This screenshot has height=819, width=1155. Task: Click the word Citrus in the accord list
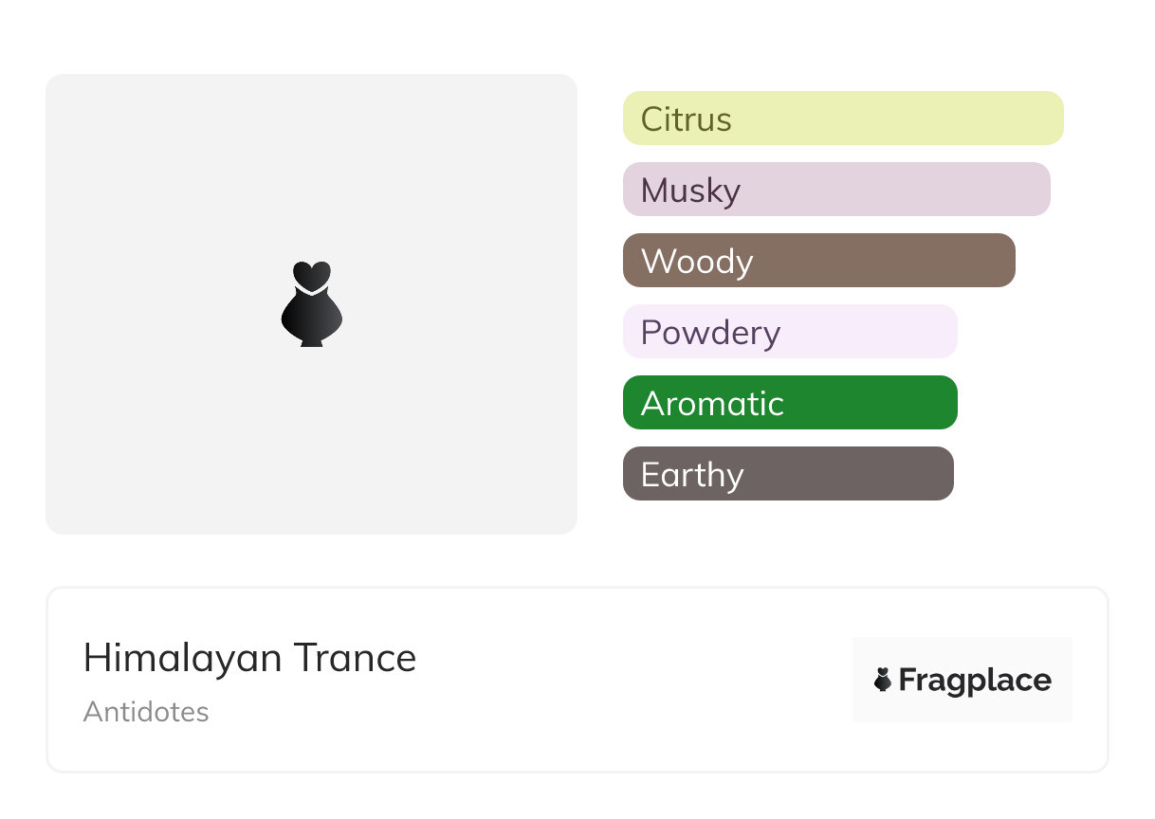(686, 119)
